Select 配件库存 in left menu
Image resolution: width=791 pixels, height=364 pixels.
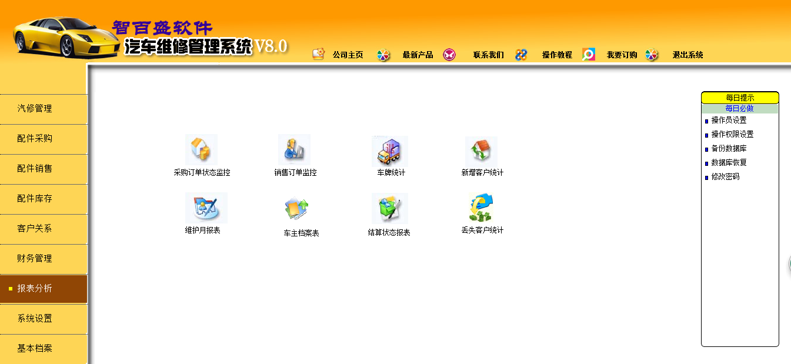click(35, 199)
